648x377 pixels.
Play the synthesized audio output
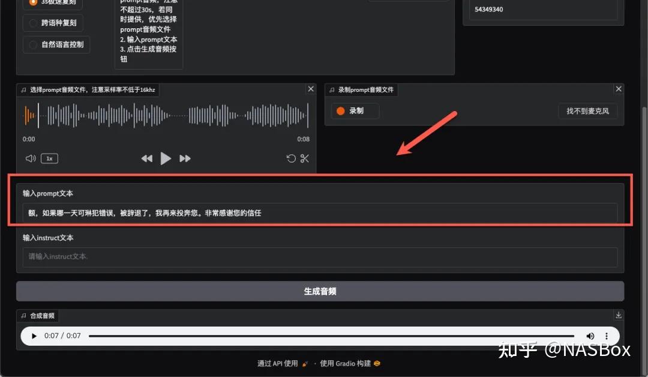tap(34, 336)
